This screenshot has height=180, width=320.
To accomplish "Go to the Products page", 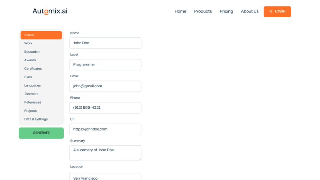I will 203,11.
